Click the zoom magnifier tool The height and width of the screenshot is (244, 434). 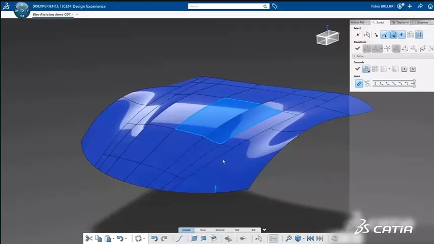click(288, 238)
